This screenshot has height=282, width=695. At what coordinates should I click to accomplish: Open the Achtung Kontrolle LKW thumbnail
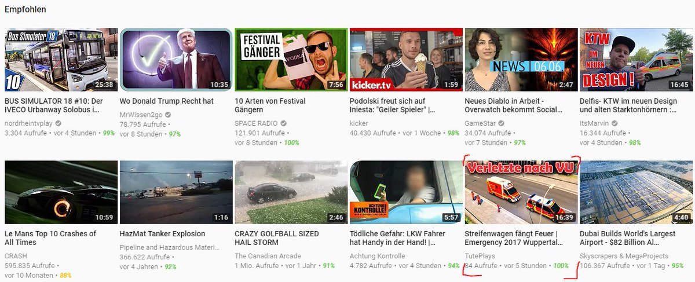[x=405, y=192]
